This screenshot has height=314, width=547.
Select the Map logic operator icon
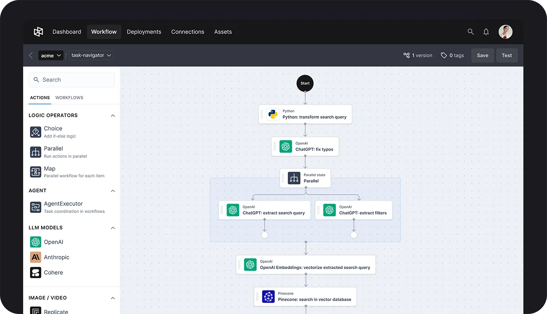[35, 172]
